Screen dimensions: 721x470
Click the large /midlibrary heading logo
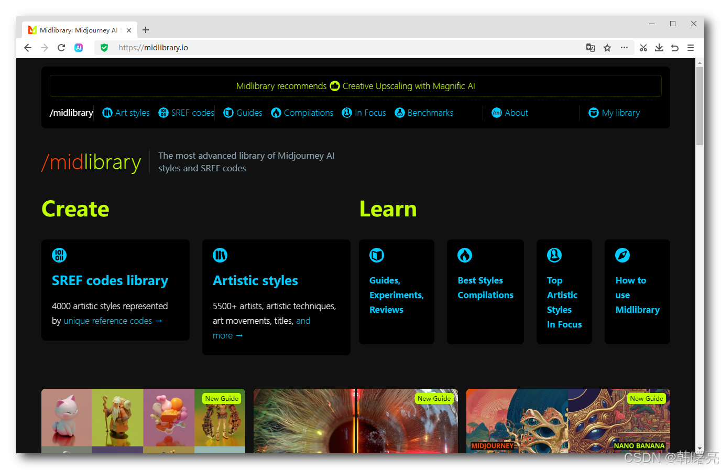point(91,162)
